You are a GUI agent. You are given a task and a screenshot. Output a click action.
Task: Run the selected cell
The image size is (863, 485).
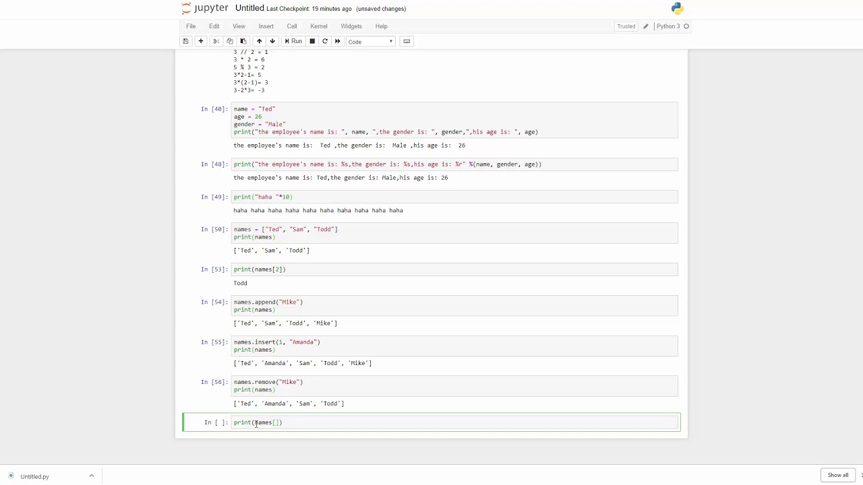(293, 41)
